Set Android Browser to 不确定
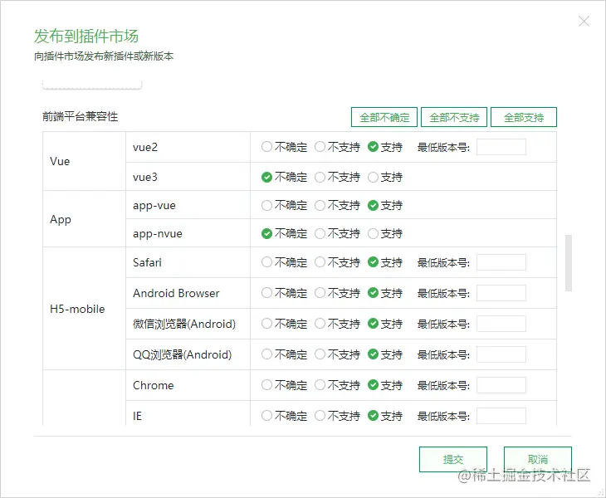This screenshot has width=606, height=498. click(x=266, y=293)
